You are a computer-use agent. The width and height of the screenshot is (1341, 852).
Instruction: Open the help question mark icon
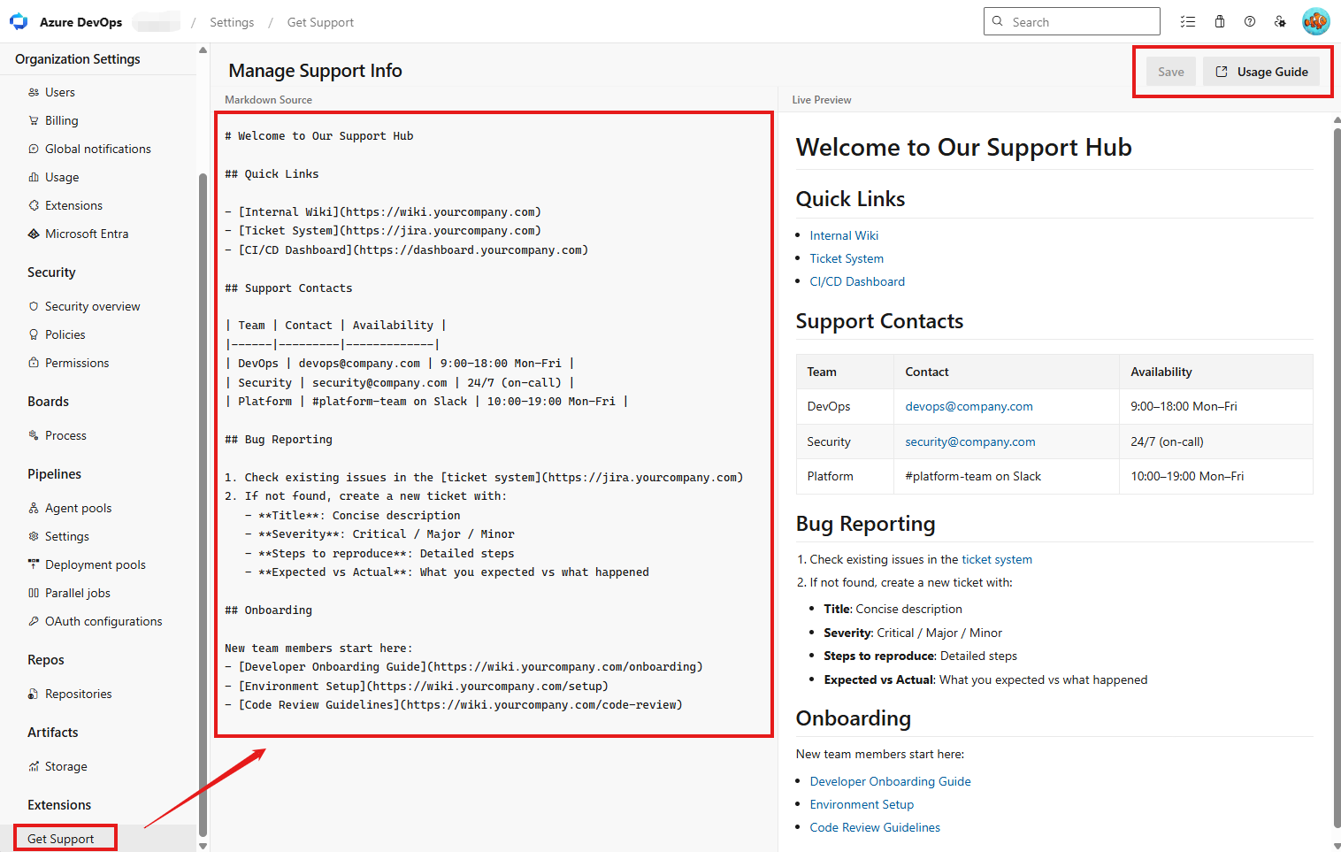pyautogui.click(x=1250, y=21)
